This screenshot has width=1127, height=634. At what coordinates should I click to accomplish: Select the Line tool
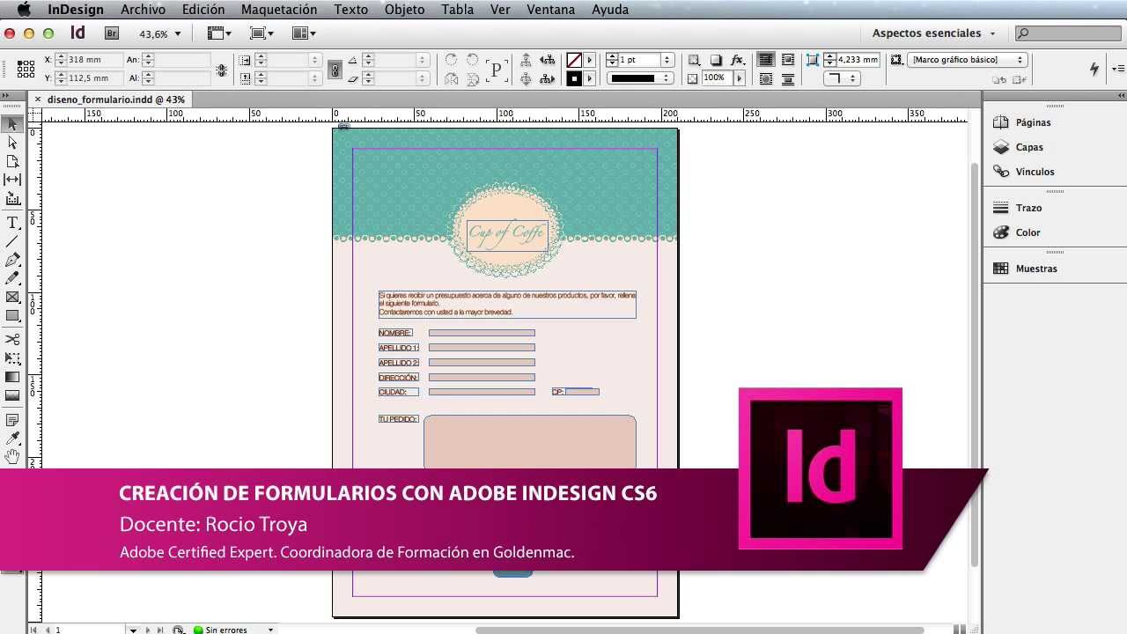pos(12,241)
